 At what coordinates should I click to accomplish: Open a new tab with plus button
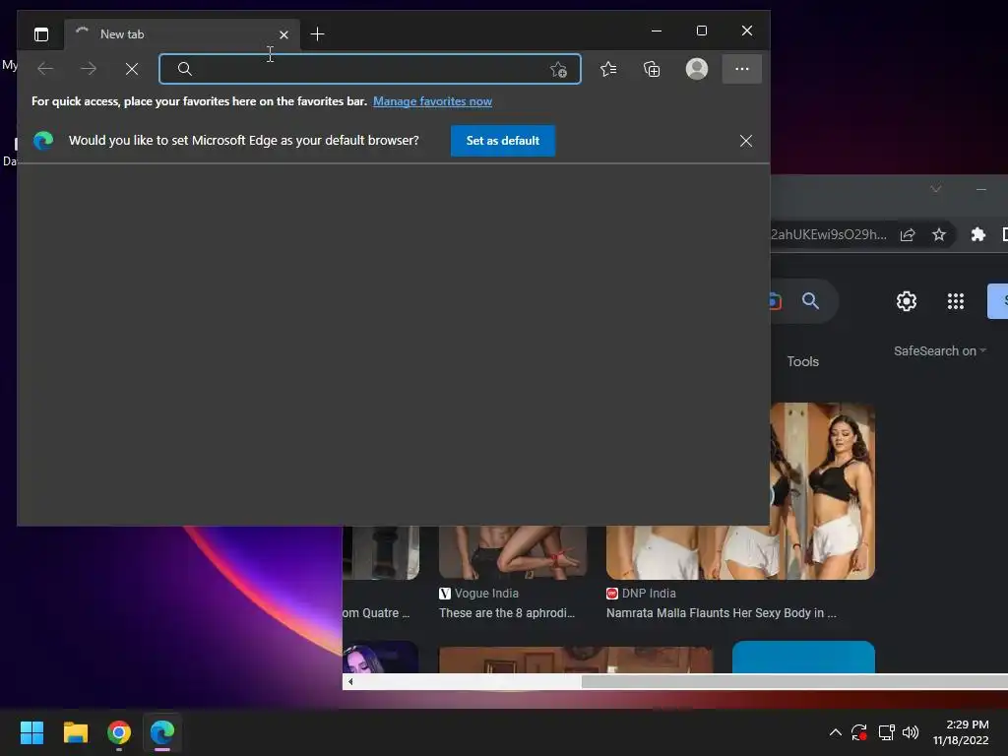(x=317, y=34)
